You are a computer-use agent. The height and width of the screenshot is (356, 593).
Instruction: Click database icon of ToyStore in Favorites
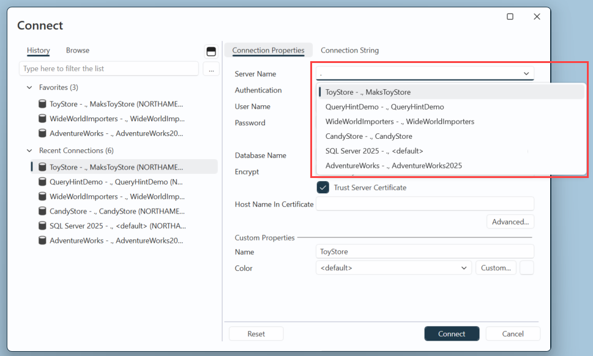coord(42,103)
